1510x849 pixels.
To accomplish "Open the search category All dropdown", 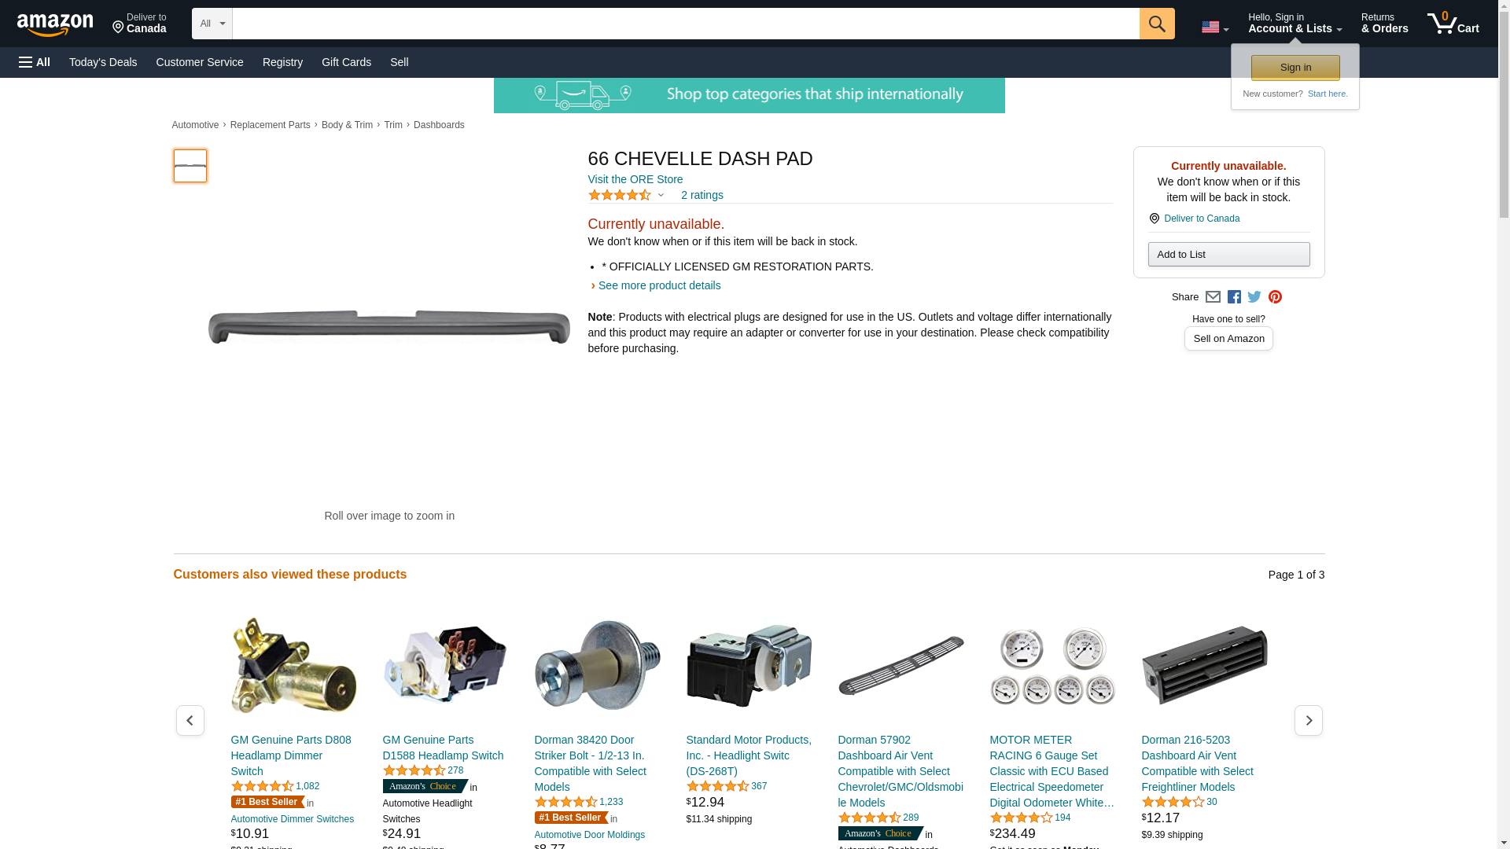I will [212, 24].
